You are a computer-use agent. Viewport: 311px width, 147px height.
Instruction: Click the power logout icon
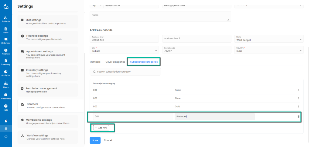(x=6, y=137)
